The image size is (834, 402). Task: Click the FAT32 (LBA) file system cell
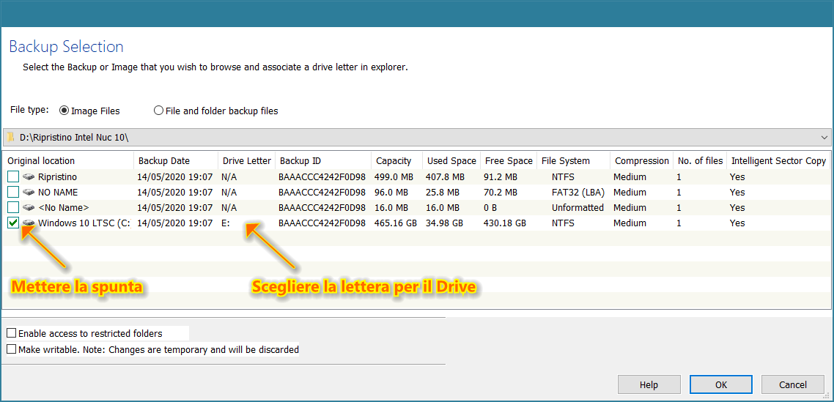tap(577, 192)
